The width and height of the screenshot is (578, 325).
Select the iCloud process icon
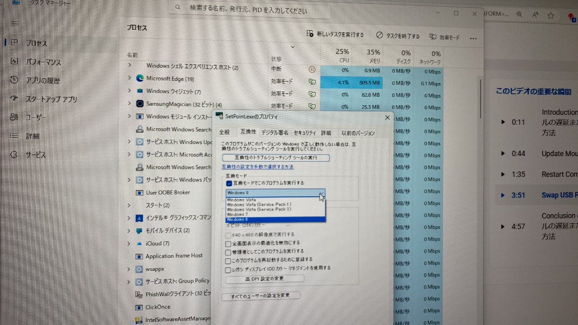pyautogui.click(x=140, y=244)
